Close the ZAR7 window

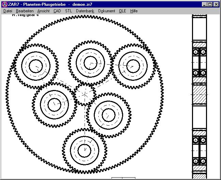tap(216, 4)
